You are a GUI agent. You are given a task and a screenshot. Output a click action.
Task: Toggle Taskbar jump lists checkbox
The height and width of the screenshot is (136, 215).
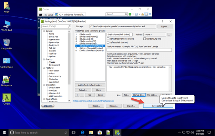point(144,39)
